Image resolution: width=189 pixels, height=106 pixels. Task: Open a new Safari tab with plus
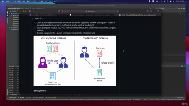(155, 11)
